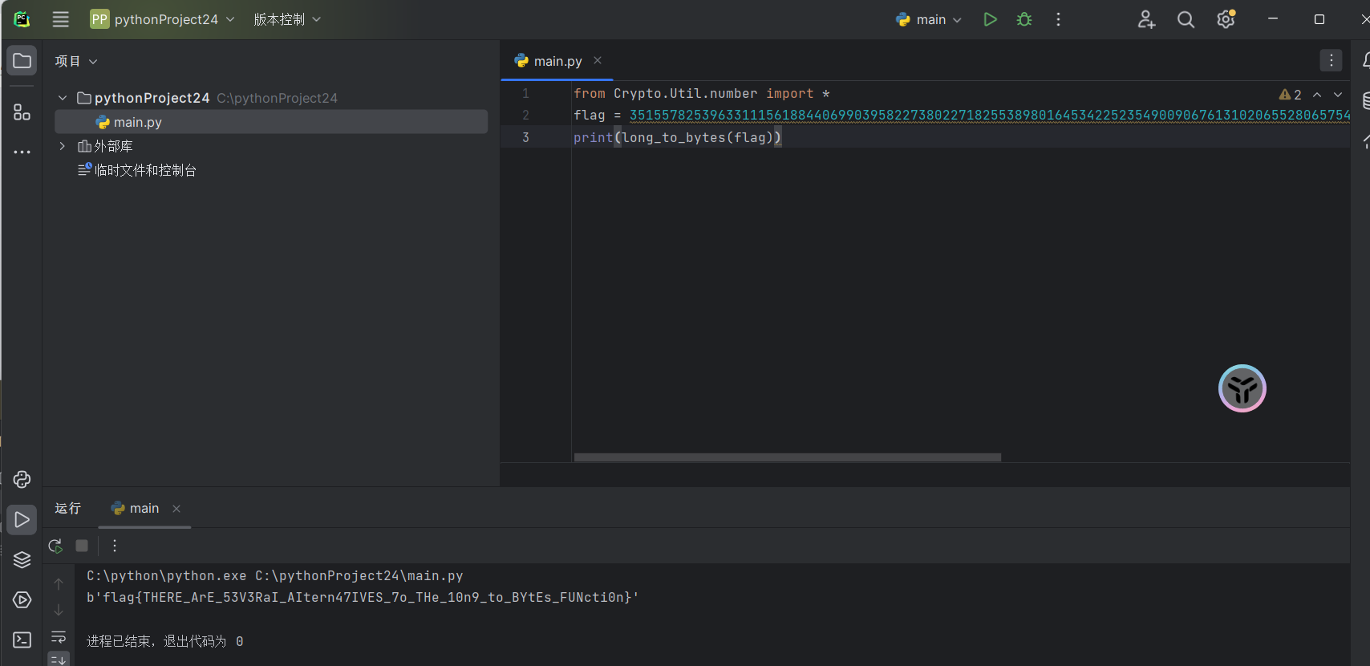Show more tool windows ellipsis in left sidebar
The width and height of the screenshot is (1370, 666).
pos(22,152)
